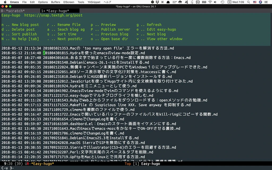The height and width of the screenshot is (170, 272).
Task: Open the Apple menu
Action: [x=5, y=2]
